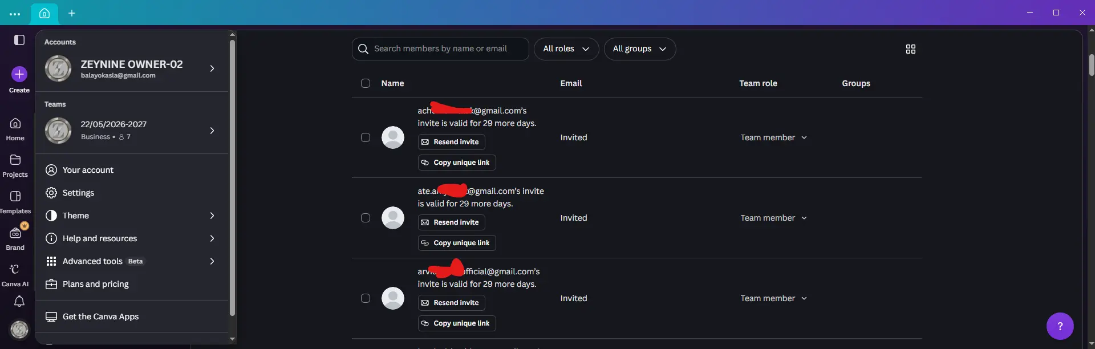This screenshot has height=349, width=1095.
Task: Open the three-dots app menu
Action: click(15, 13)
